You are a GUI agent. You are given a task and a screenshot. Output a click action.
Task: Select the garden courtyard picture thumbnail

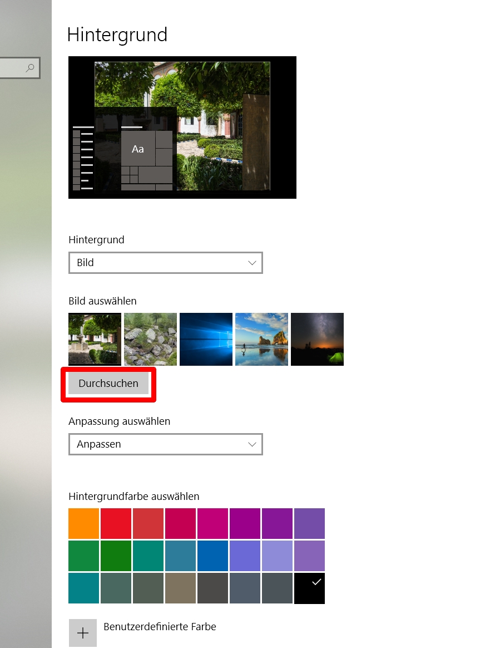click(x=95, y=339)
